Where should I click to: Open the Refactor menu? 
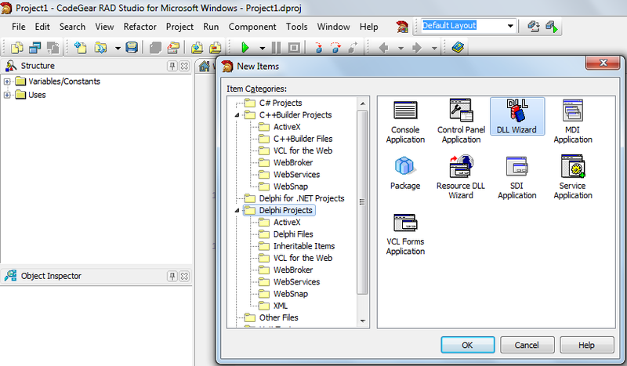(x=140, y=27)
